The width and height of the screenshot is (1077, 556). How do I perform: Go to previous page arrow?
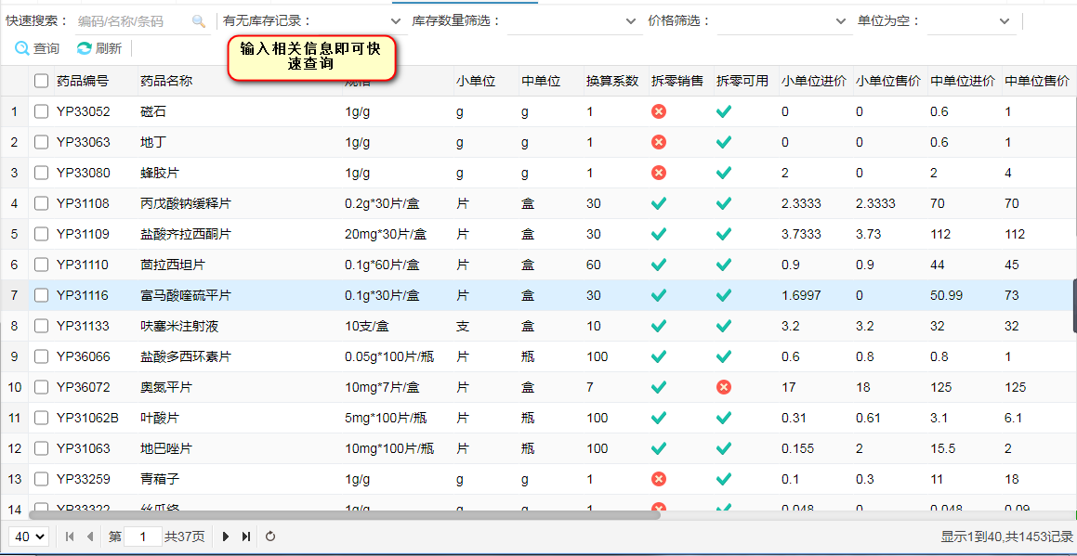tap(89, 537)
